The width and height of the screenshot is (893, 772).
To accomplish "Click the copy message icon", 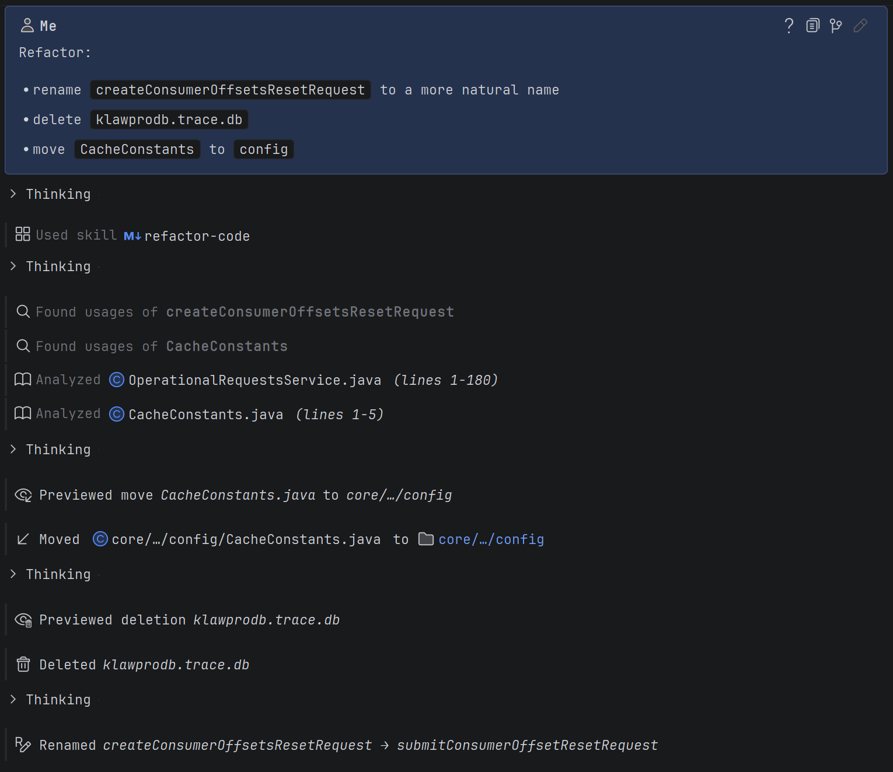I will [812, 26].
